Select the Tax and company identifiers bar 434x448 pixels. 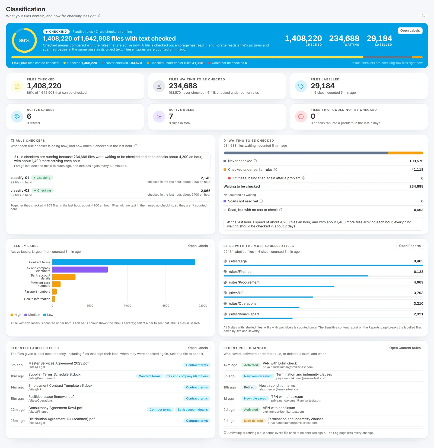coord(80,270)
